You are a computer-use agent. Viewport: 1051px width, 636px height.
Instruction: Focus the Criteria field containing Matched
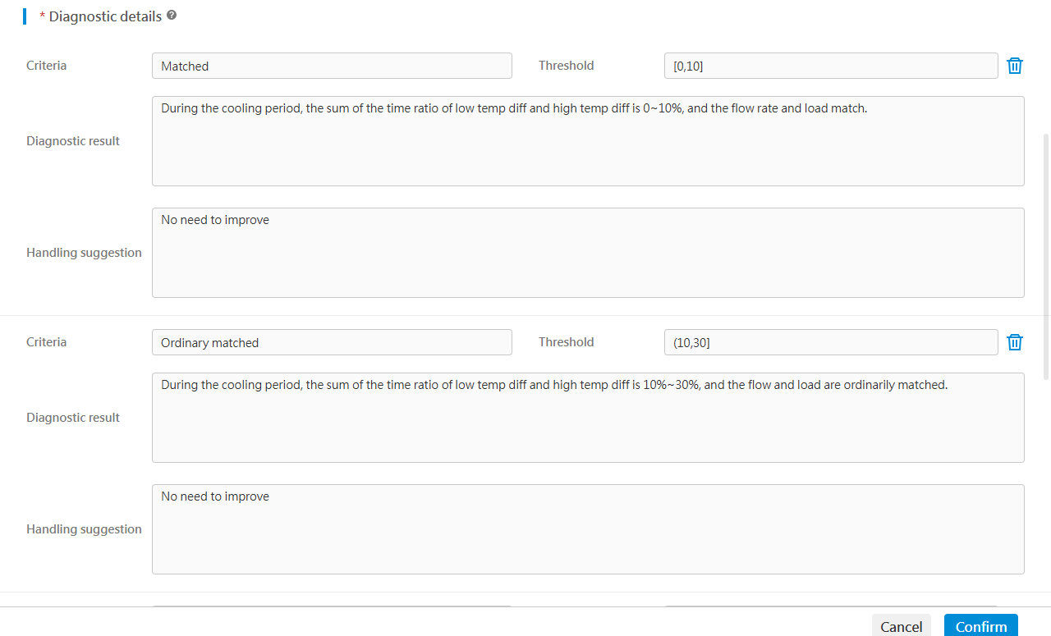point(332,66)
